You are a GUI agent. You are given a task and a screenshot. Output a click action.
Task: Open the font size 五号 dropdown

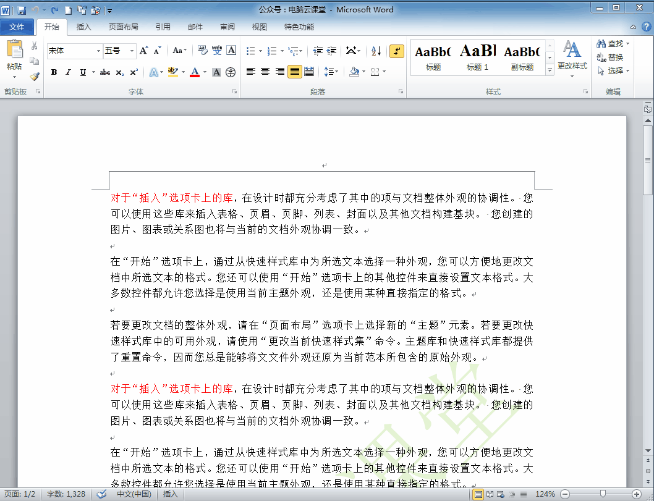[132, 51]
